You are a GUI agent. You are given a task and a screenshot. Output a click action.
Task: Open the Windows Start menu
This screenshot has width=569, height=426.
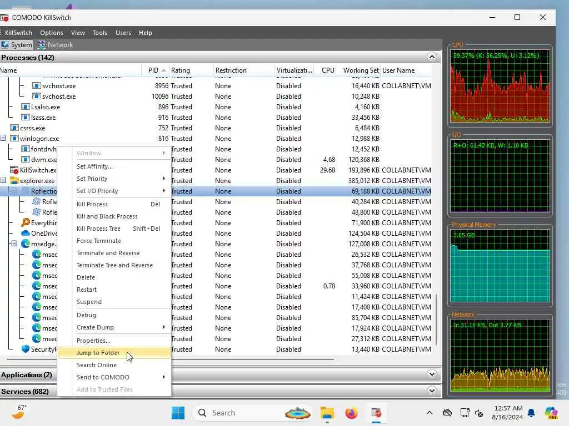tap(178, 413)
